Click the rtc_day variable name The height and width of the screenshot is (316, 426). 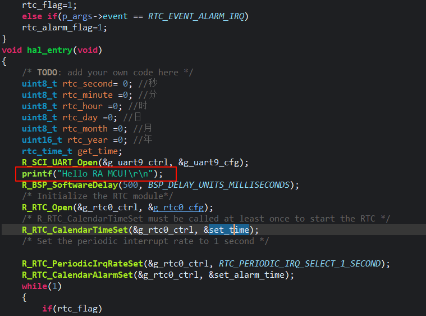pos(80,118)
